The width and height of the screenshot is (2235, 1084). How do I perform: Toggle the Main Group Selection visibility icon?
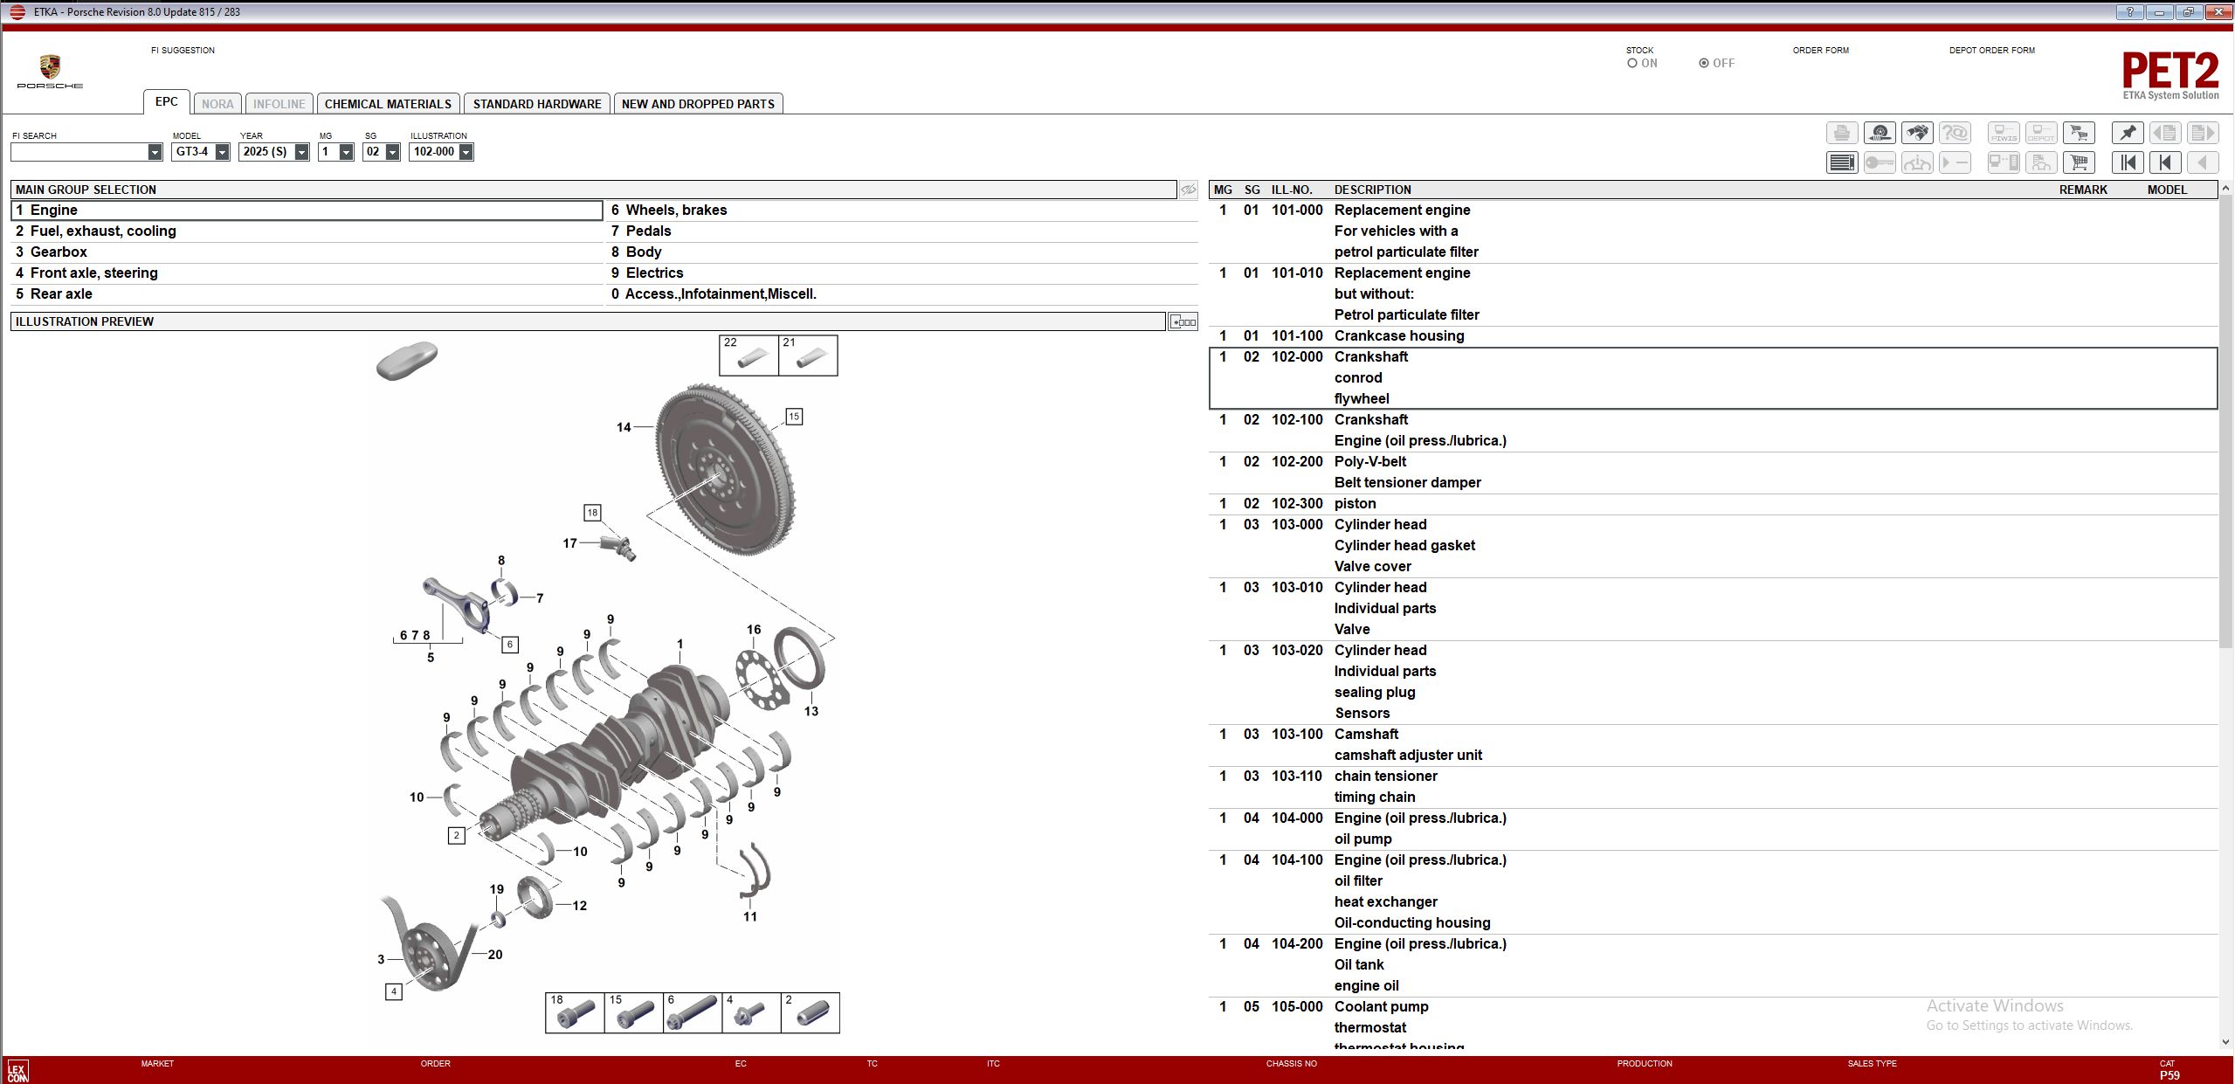tap(1189, 189)
